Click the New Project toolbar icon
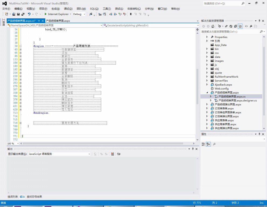The height and width of the screenshot is (207, 267). click(x=7, y=14)
